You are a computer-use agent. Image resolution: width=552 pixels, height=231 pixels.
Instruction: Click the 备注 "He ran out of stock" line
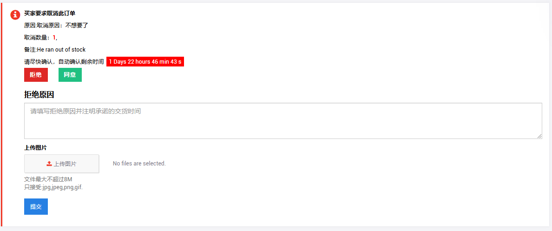[55, 50]
